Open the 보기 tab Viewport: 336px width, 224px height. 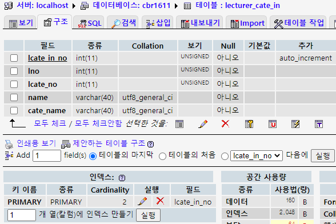point(21,23)
